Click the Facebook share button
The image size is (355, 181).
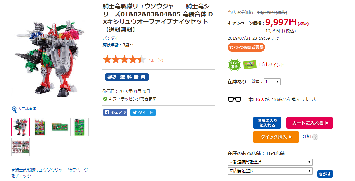[115, 113]
